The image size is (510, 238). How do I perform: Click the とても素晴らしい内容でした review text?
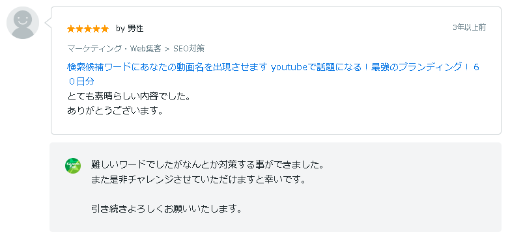click(x=128, y=96)
